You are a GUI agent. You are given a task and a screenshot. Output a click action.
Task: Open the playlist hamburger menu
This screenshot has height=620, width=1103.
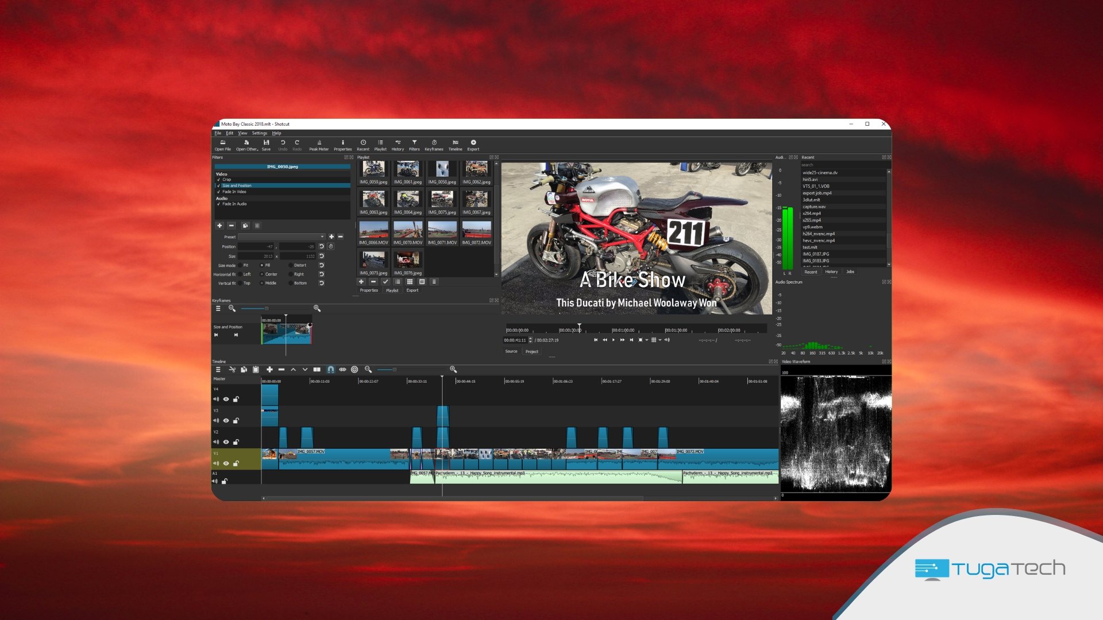pyautogui.click(x=434, y=282)
